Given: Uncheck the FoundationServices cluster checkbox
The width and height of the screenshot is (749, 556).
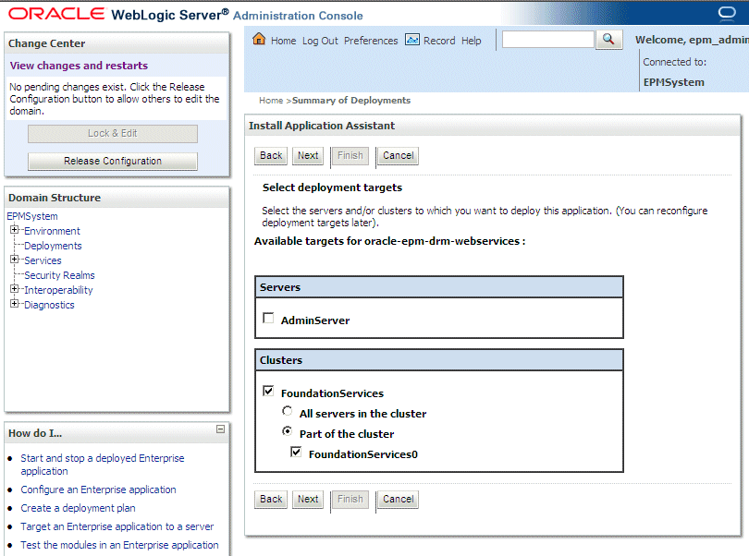Looking at the screenshot, I should [x=268, y=391].
